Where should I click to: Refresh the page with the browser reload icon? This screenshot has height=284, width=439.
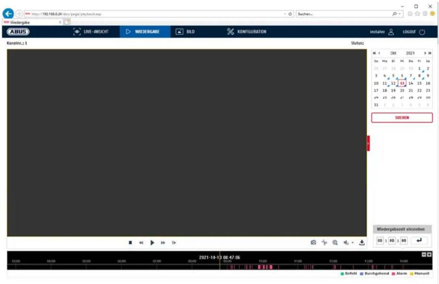(x=290, y=14)
